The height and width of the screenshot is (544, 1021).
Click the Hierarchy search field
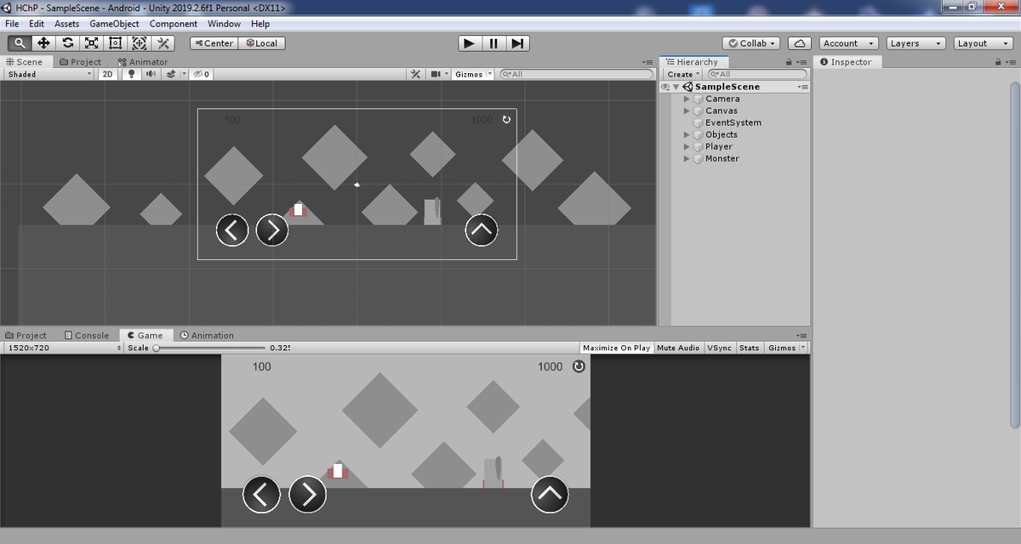click(x=757, y=74)
